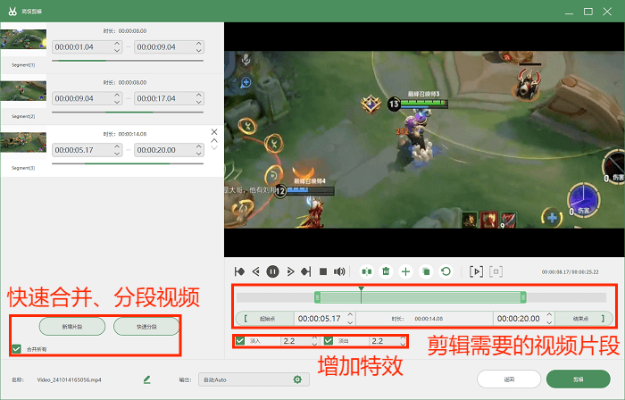Duplicate the segment with the copy icon
Viewport: 625px width, 400px height.
(426, 271)
